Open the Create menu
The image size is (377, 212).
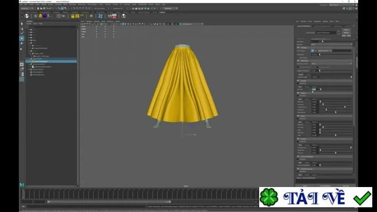coord(32,4)
